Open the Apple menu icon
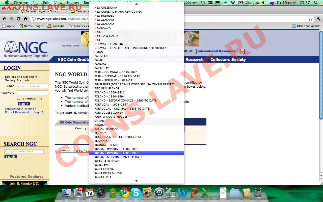The height and width of the screenshot is (202, 323). [x=7, y=3]
